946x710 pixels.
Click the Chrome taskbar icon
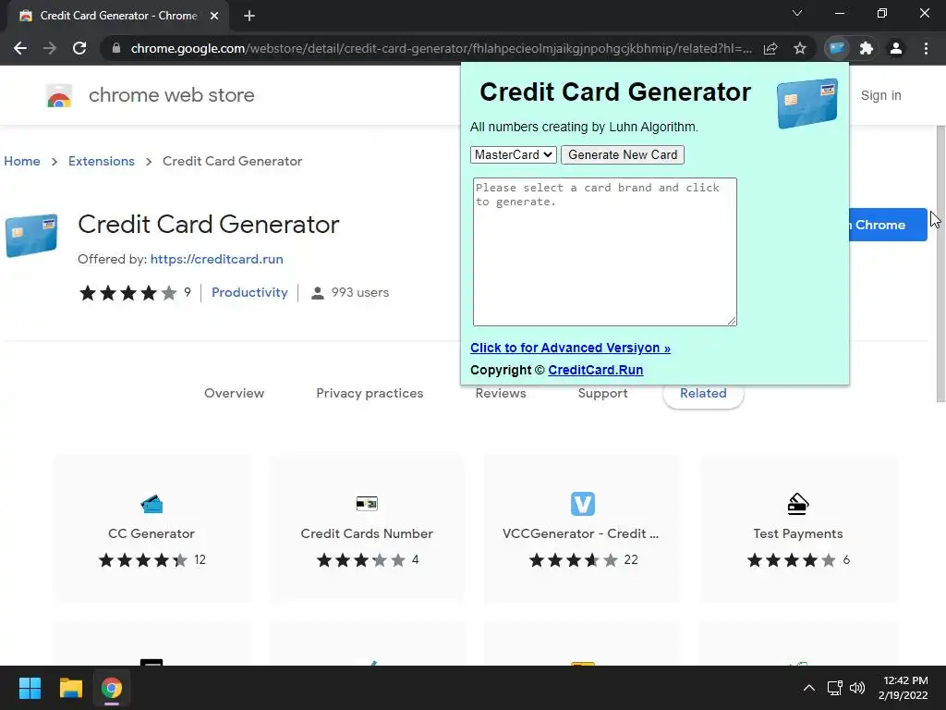(x=112, y=688)
